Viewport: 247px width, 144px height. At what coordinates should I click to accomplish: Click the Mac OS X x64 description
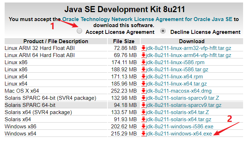click(x=22, y=91)
